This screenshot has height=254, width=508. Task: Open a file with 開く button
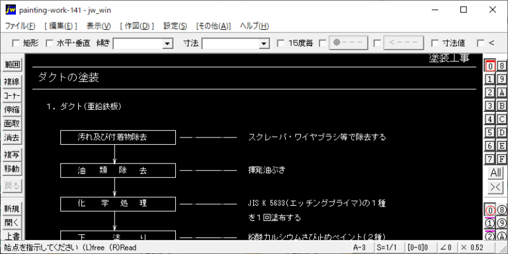click(x=12, y=222)
